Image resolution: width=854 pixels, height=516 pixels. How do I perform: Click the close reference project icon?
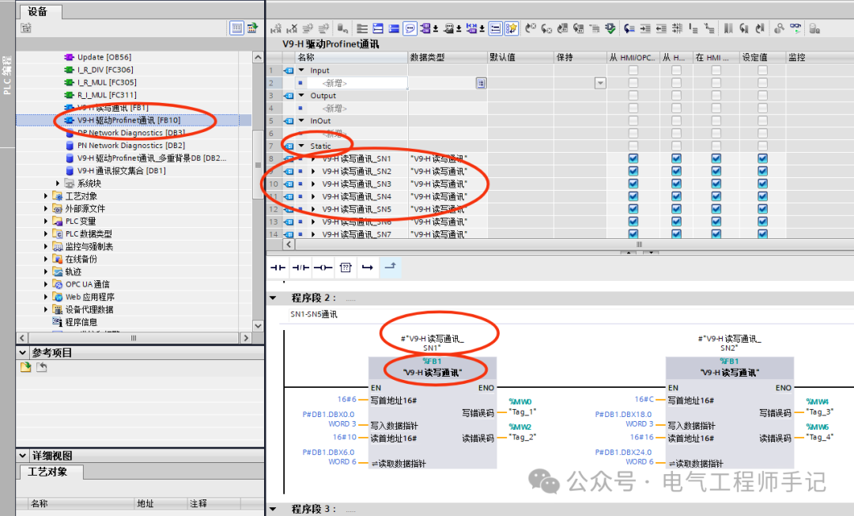(41, 367)
